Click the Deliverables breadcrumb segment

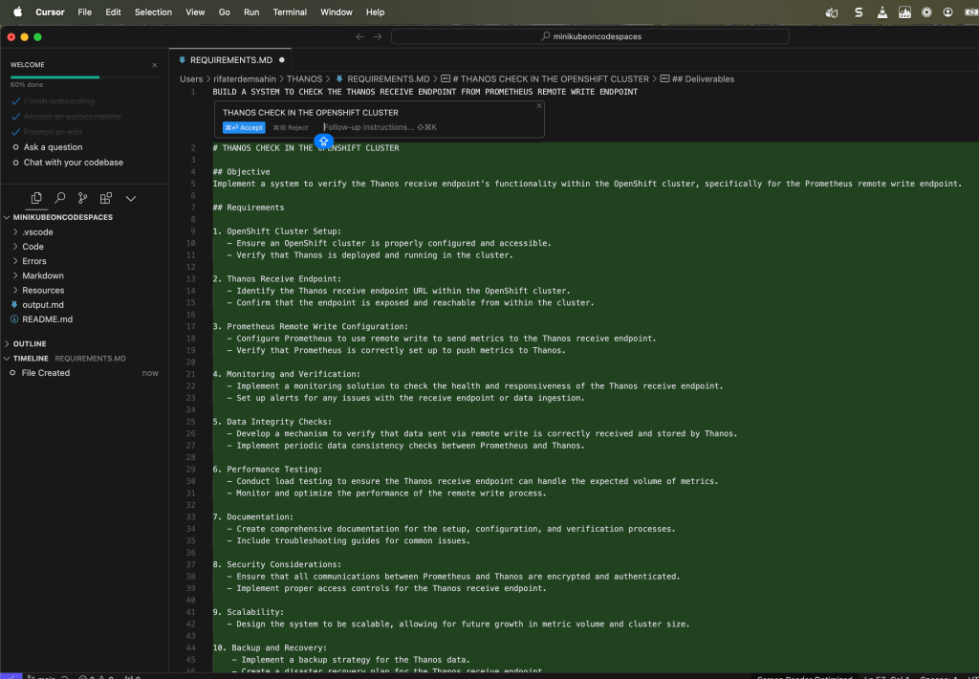703,78
